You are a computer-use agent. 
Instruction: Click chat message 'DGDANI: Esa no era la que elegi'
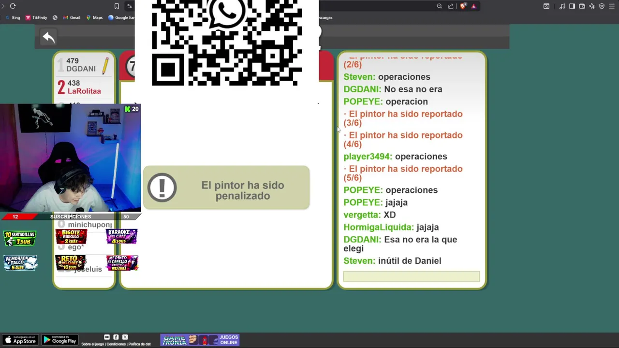400,244
